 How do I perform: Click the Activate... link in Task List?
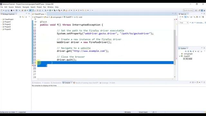tap(200, 23)
